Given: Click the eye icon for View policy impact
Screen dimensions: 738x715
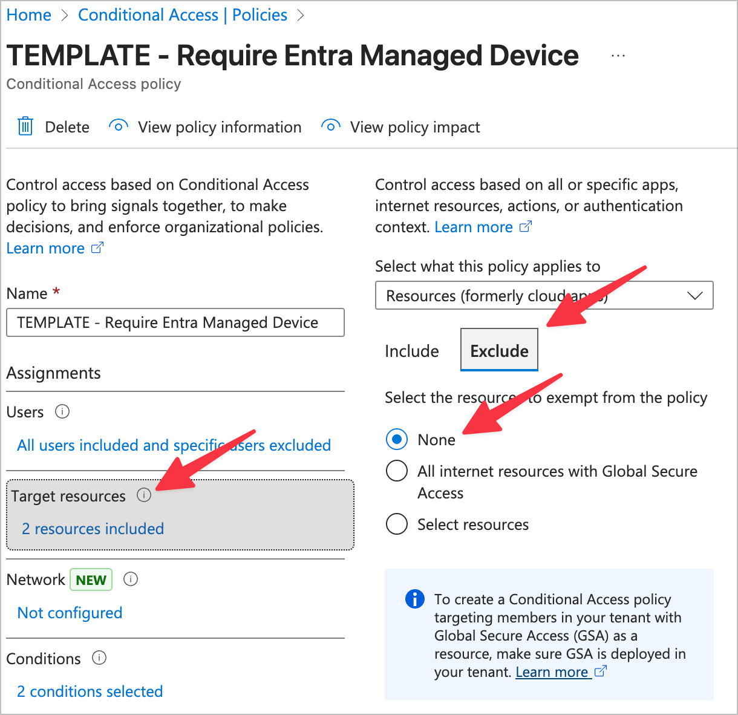Looking at the screenshot, I should [x=330, y=126].
